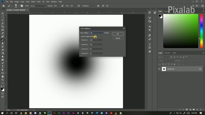The image size is (205, 115).
Task: Open the tool preset picker arrow
Action: (x=12, y=6)
